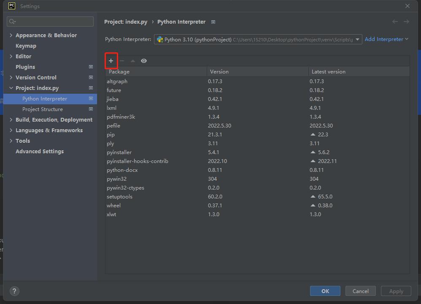Select Project Structure in sidebar
This screenshot has width=421, height=304.
click(x=50, y=109)
